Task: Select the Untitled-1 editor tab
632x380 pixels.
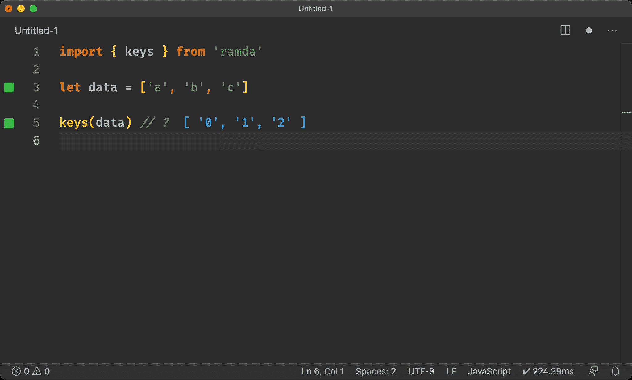Action: click(x=36, y=31)
